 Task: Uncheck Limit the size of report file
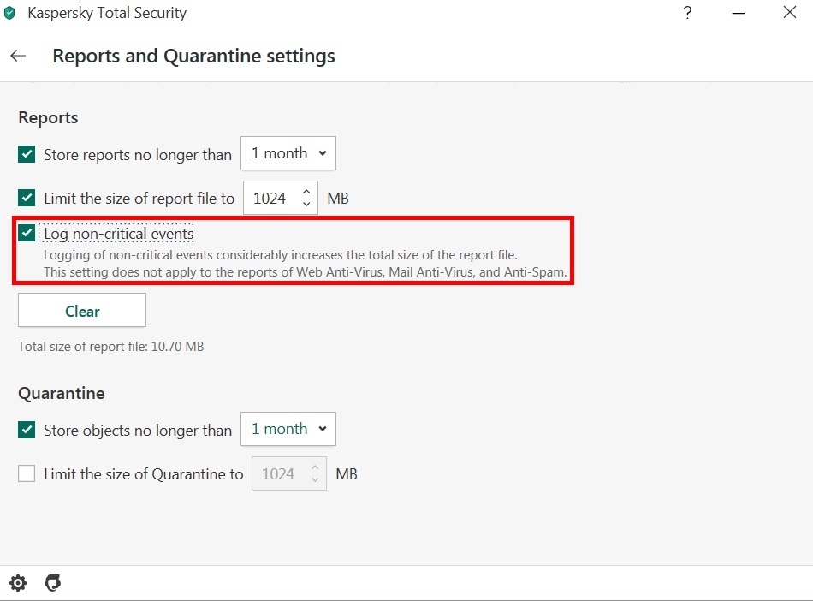point(27,198)
